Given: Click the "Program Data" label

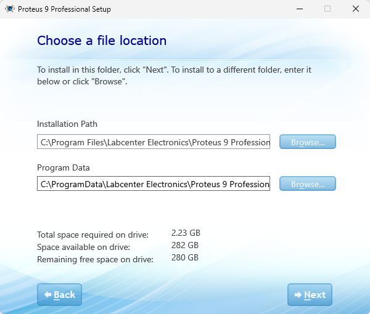Looking at the screenshot, I should pyautogui.click(x=64, y=167).
